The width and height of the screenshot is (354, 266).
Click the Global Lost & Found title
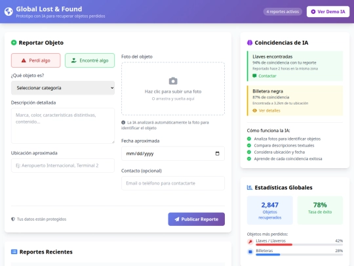49,9
